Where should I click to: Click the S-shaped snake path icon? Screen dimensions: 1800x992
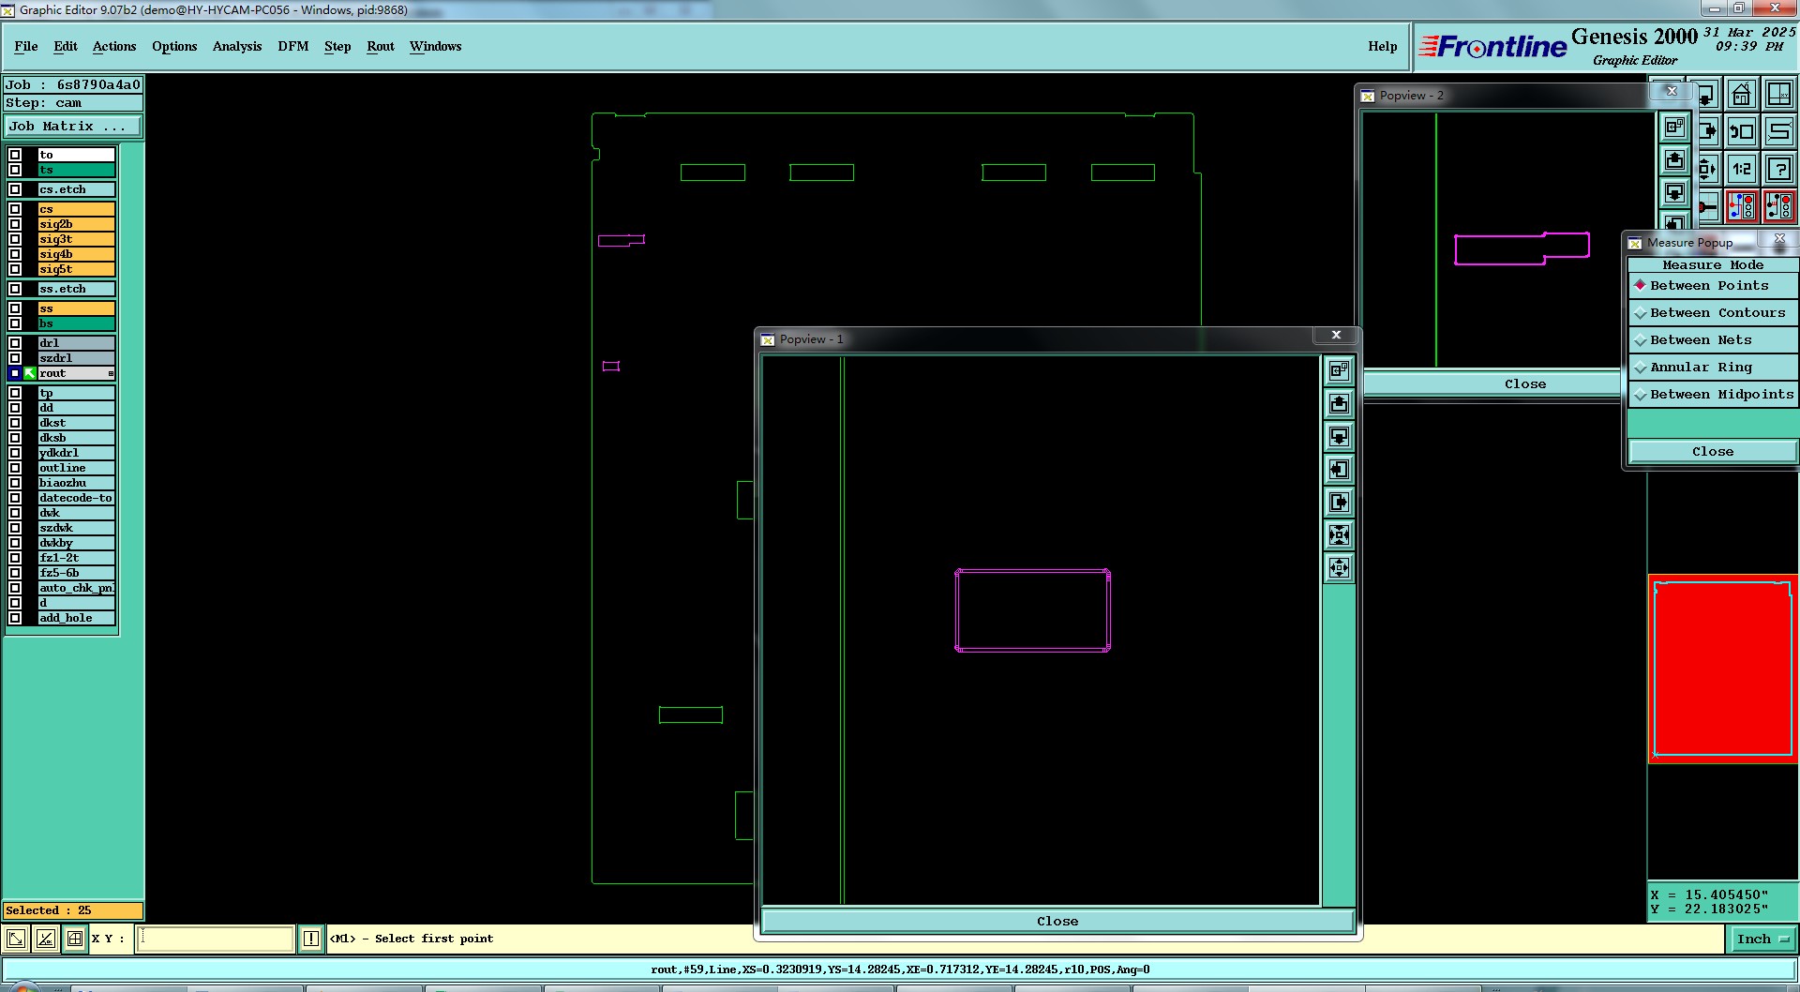pyautogui.click(x=1778, y=132)
